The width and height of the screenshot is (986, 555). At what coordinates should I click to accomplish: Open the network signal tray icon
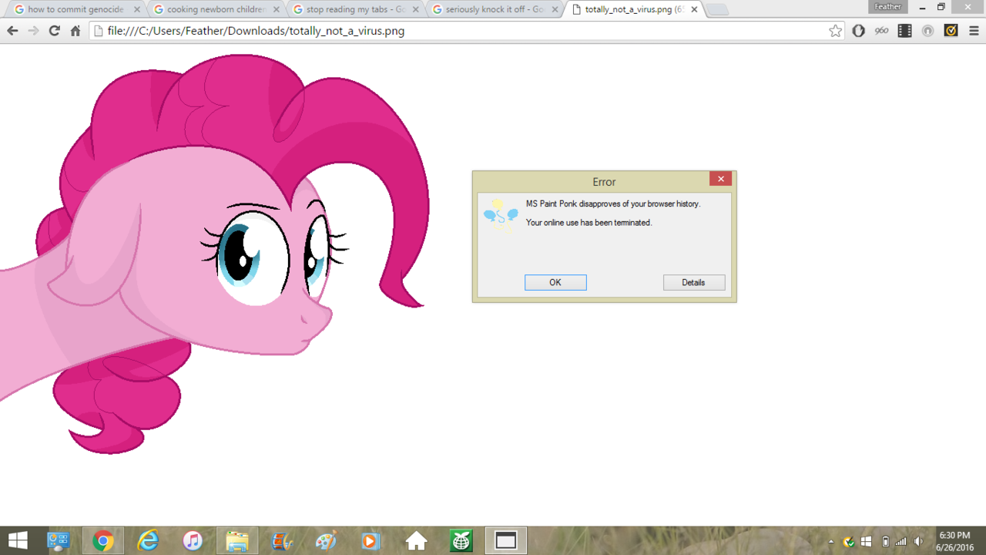click(x=901, y=542)
